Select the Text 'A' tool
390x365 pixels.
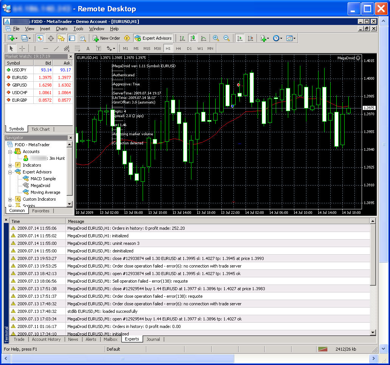coord(88,48)
